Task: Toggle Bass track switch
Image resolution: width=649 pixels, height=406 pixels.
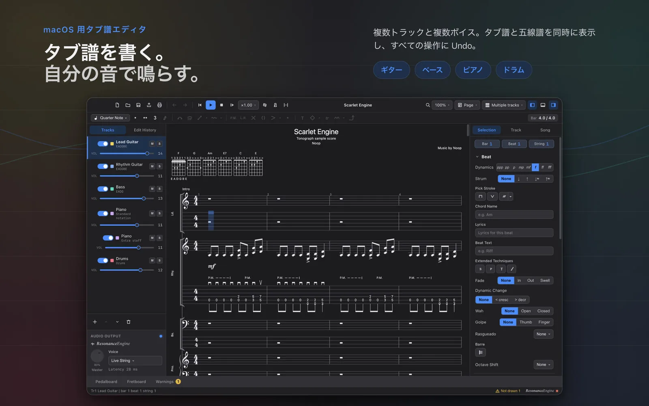Action: click(103, 189)
